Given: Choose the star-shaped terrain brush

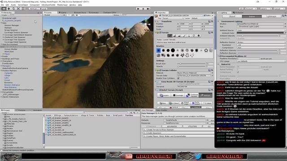Looking at the screenshot, I should [206, 51].
